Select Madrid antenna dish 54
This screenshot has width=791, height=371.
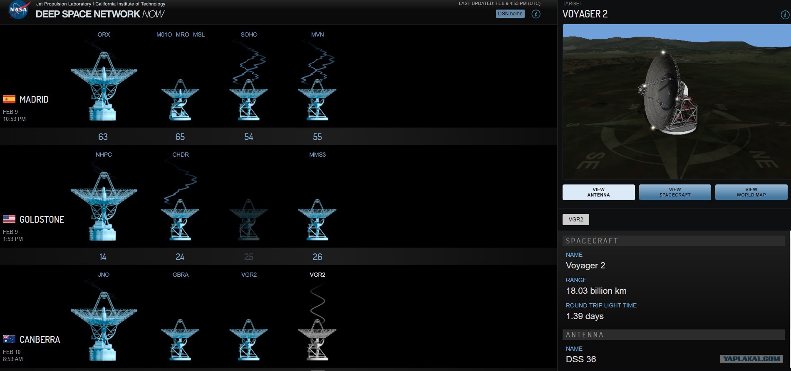pos(248,100)
